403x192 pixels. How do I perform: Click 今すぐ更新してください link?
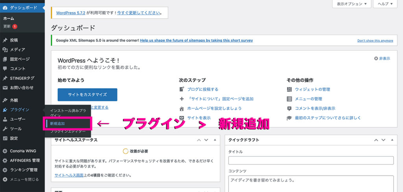coord(138,13)
